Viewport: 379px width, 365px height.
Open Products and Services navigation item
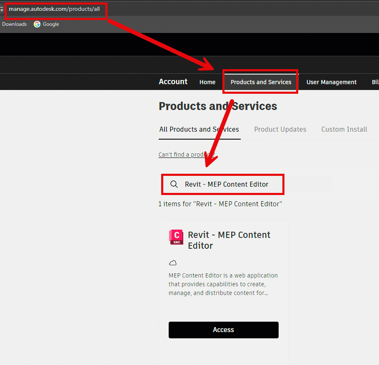pos(261,82)
